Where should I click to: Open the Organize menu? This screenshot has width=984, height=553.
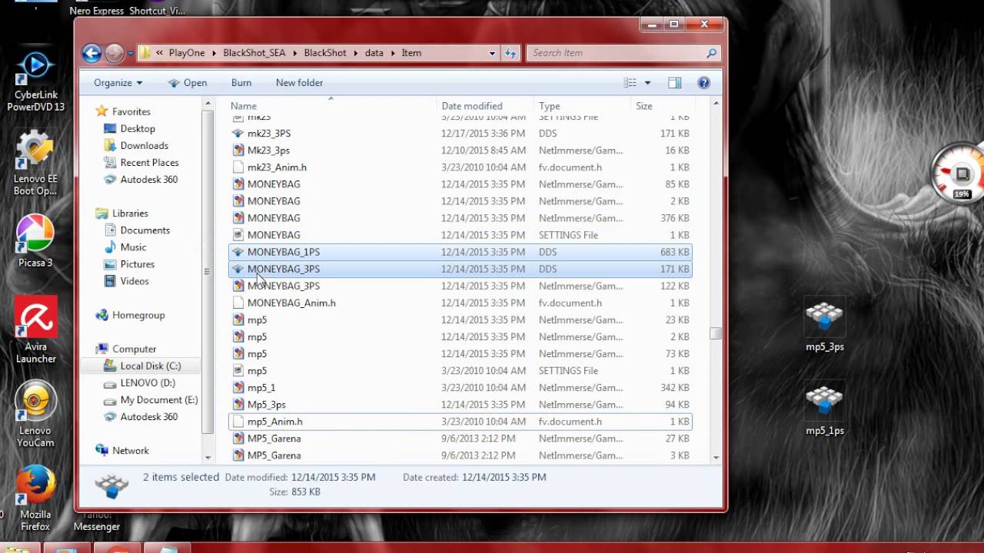118,83
